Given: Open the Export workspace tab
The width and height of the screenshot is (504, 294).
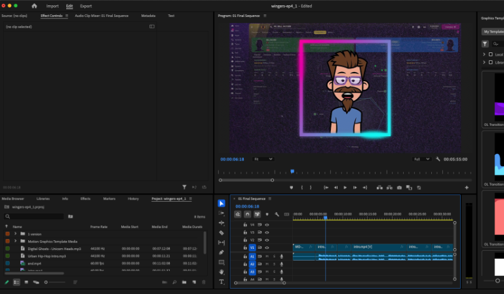Looking at the screenshot, I should pyautogui.click(x=86, y=6).
